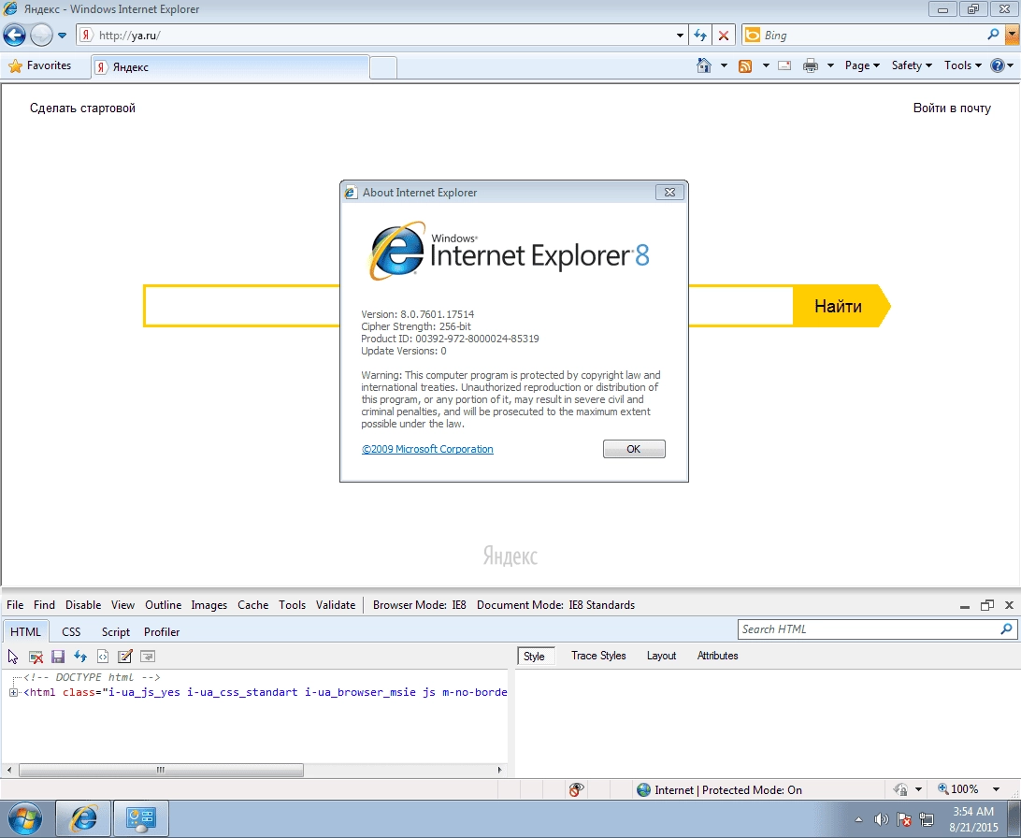Click the developer tools Refresh icon

click(80, 657)
